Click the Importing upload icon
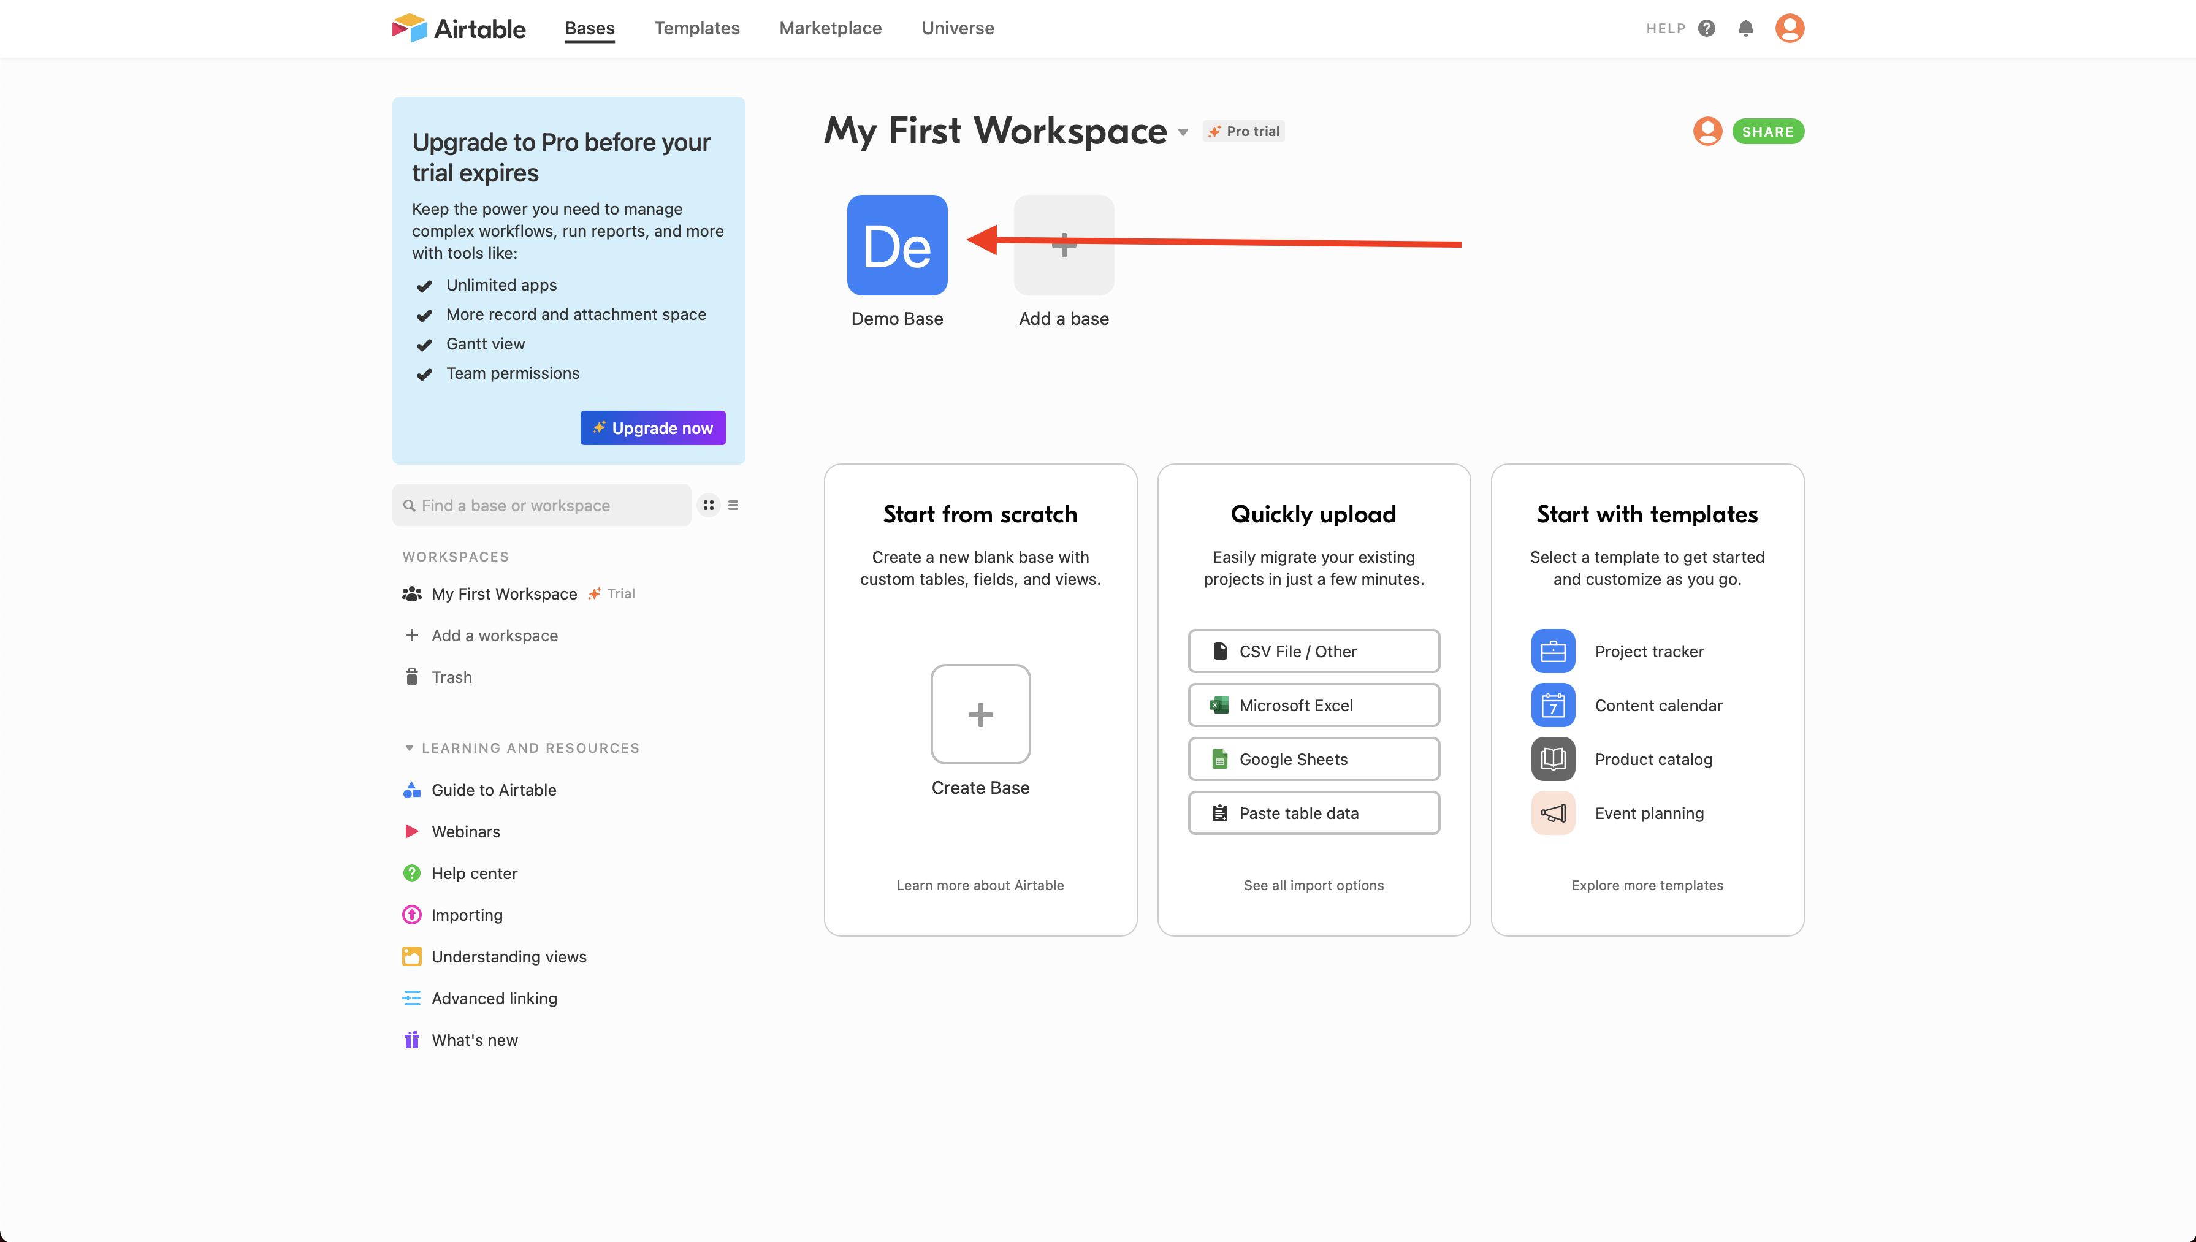 click(412, 915)
